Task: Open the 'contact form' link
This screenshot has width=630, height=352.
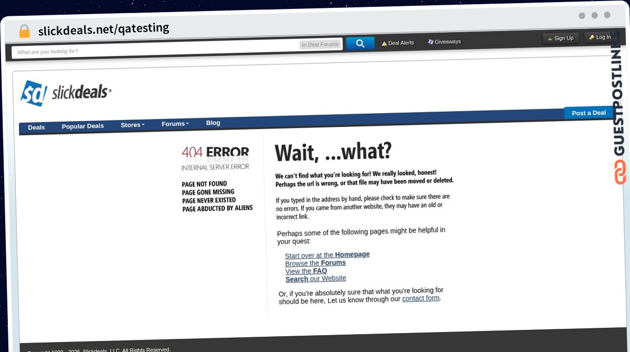Action: click(x=421, y=298)
